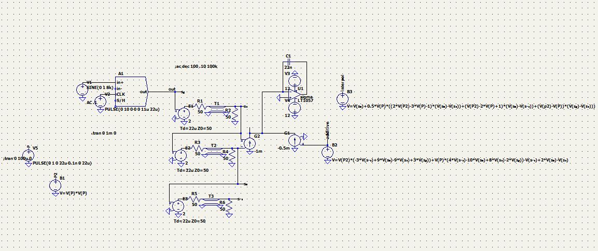The image size is (598, 251).
Task: Click the AC 1 text near V1
Action: click(x=91, y=102)
